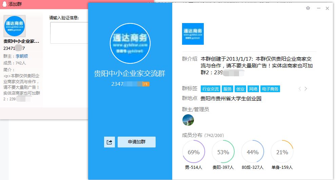Click the verification message text box

click(x=69, y=33)
